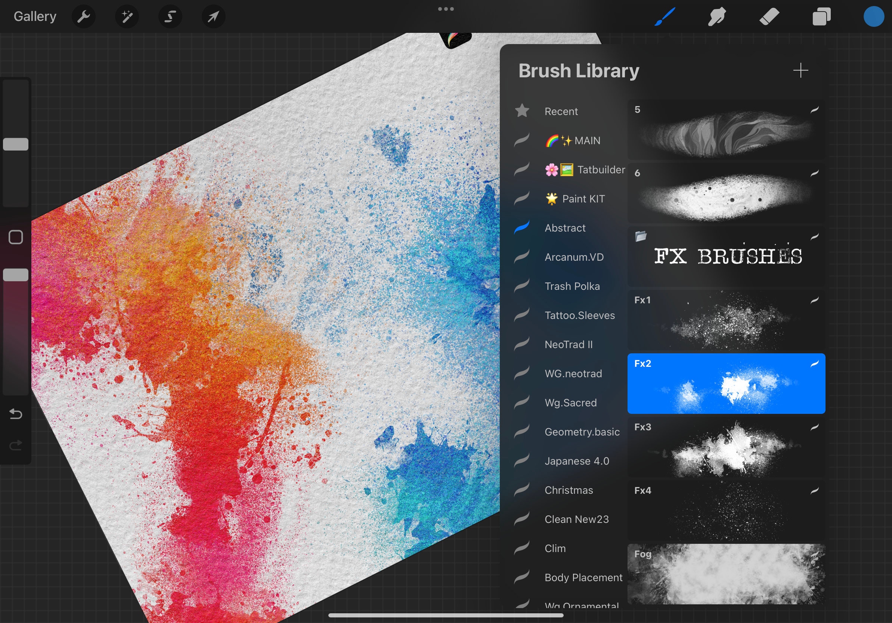Select the Selection S tool
Viewport: 892px width, 623px height.
tap(170, 17)
